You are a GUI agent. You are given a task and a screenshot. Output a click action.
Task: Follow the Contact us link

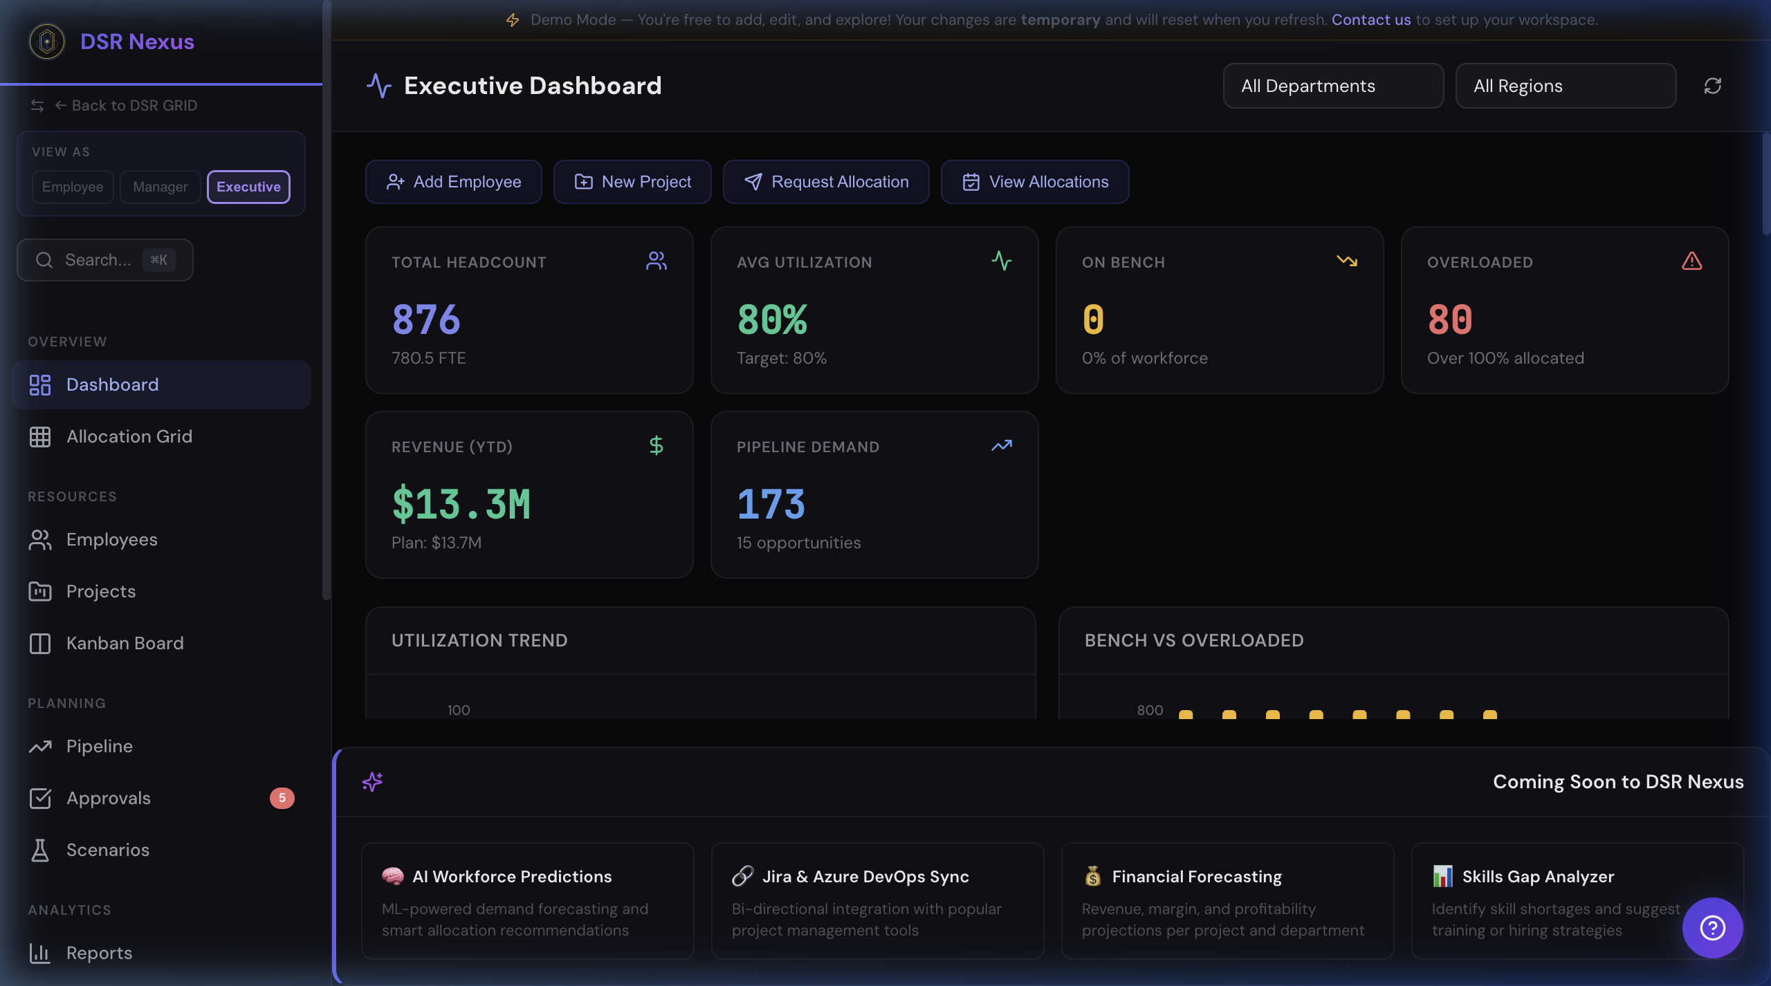[x=1370, y=19]
